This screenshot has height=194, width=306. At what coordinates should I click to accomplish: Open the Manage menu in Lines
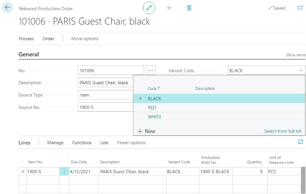(56, 143)
